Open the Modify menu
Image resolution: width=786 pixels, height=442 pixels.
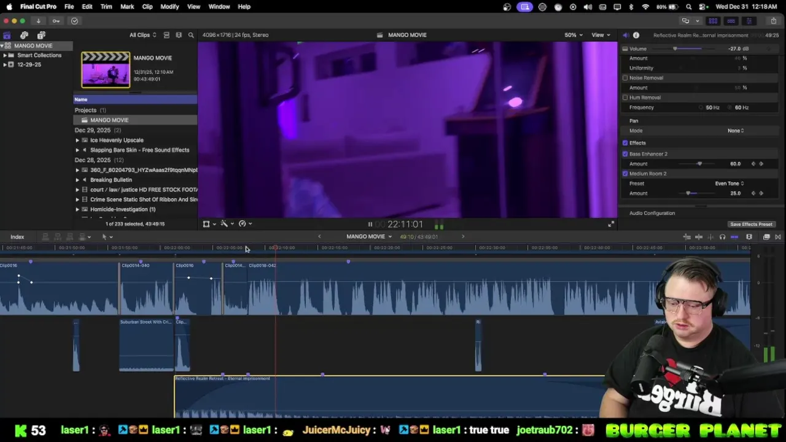click(x=169, y=7)
